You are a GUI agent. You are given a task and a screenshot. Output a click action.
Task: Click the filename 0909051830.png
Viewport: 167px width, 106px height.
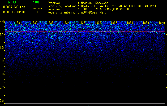14,7
